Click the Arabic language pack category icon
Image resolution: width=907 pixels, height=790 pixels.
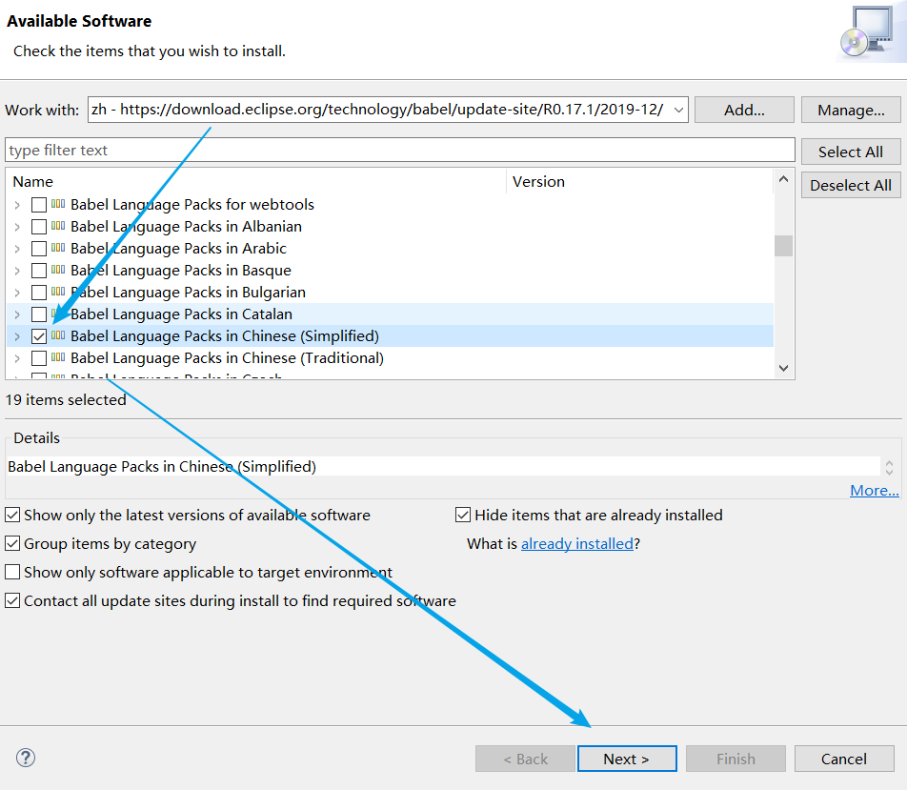coord(58,249)
